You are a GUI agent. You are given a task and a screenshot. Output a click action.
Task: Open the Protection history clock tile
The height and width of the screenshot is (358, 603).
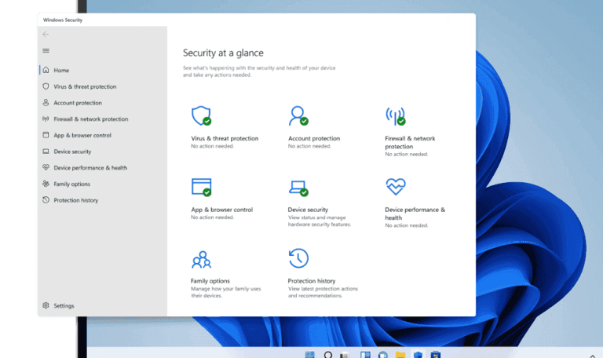pyautogui.click(x=323, y=273)
